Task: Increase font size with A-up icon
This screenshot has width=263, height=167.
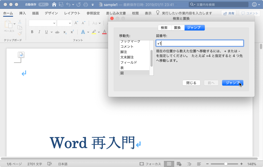Action: point(76,23)
